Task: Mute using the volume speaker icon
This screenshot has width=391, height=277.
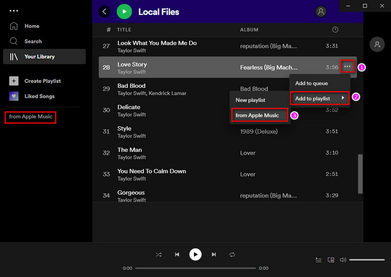Action: point(343,260)
